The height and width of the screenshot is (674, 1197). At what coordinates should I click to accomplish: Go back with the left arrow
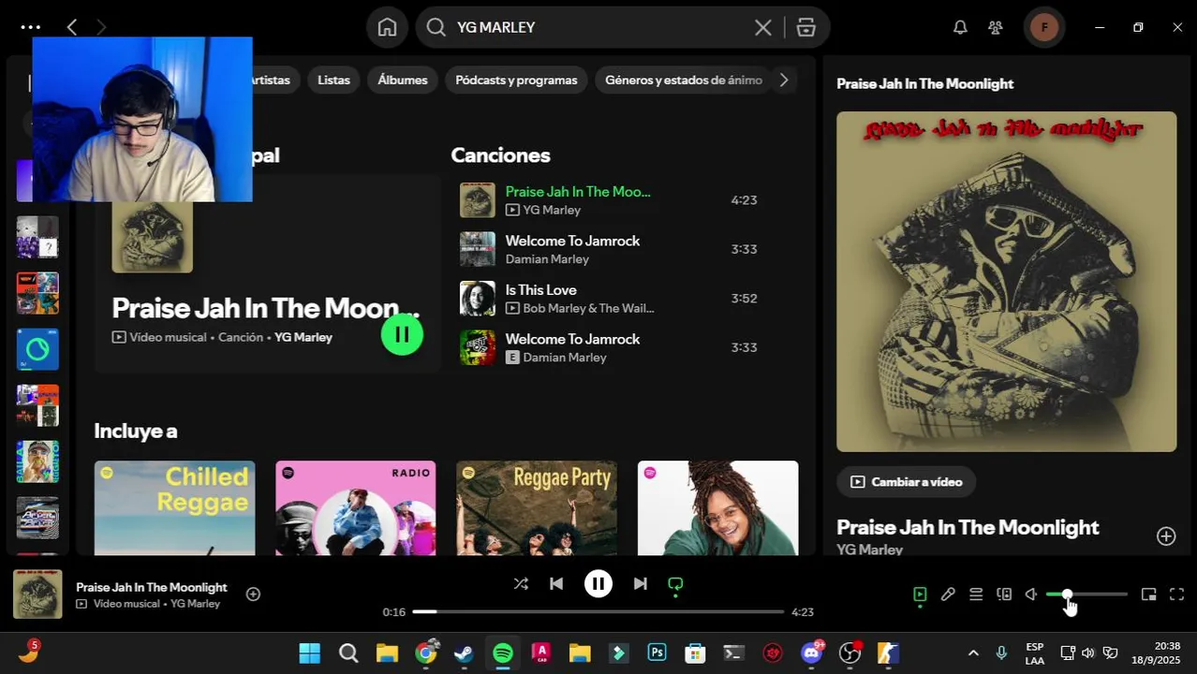pos(72,27)
